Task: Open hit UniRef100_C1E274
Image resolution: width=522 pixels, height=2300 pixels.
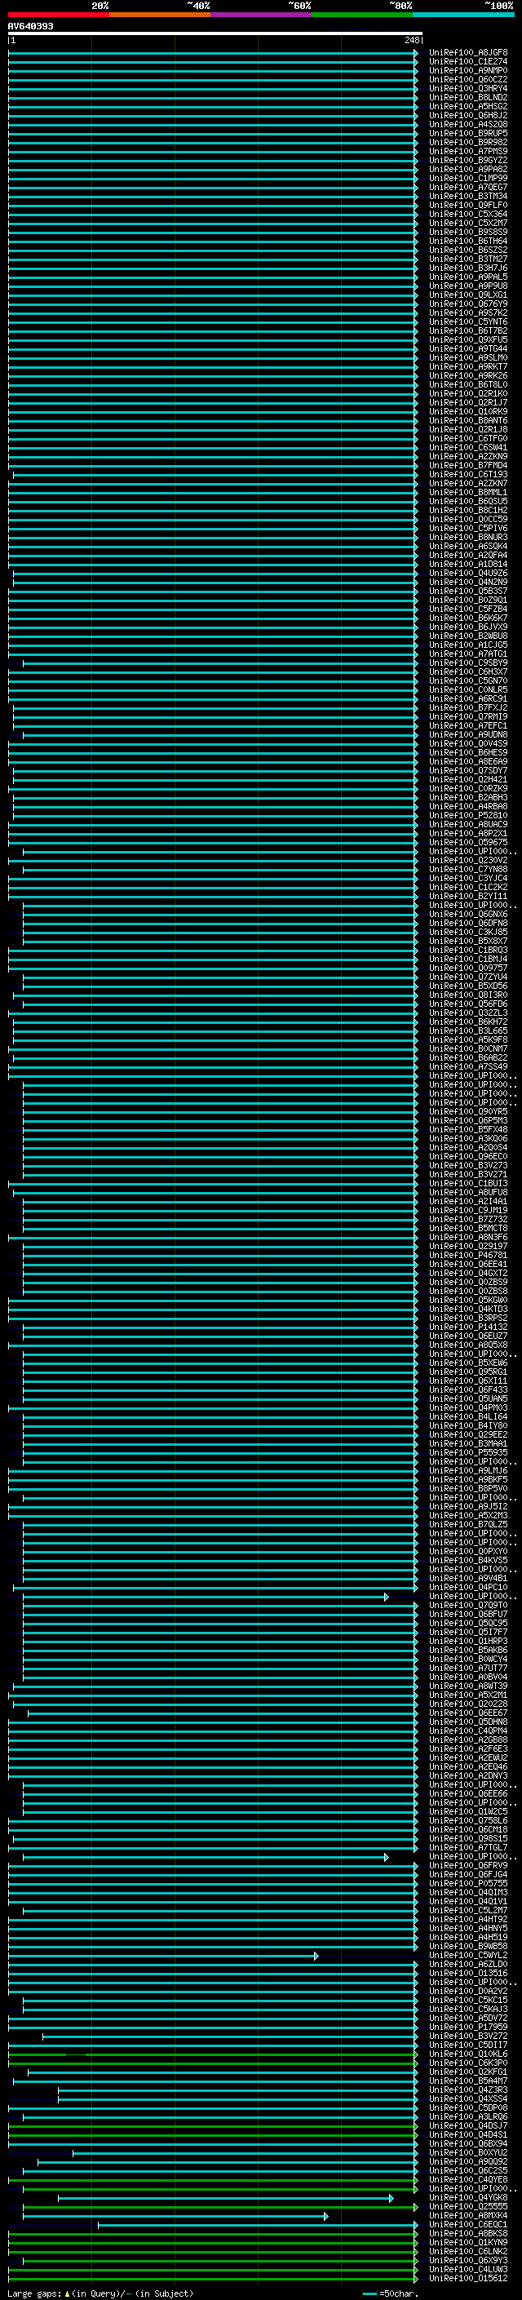Action: point(467,62)
